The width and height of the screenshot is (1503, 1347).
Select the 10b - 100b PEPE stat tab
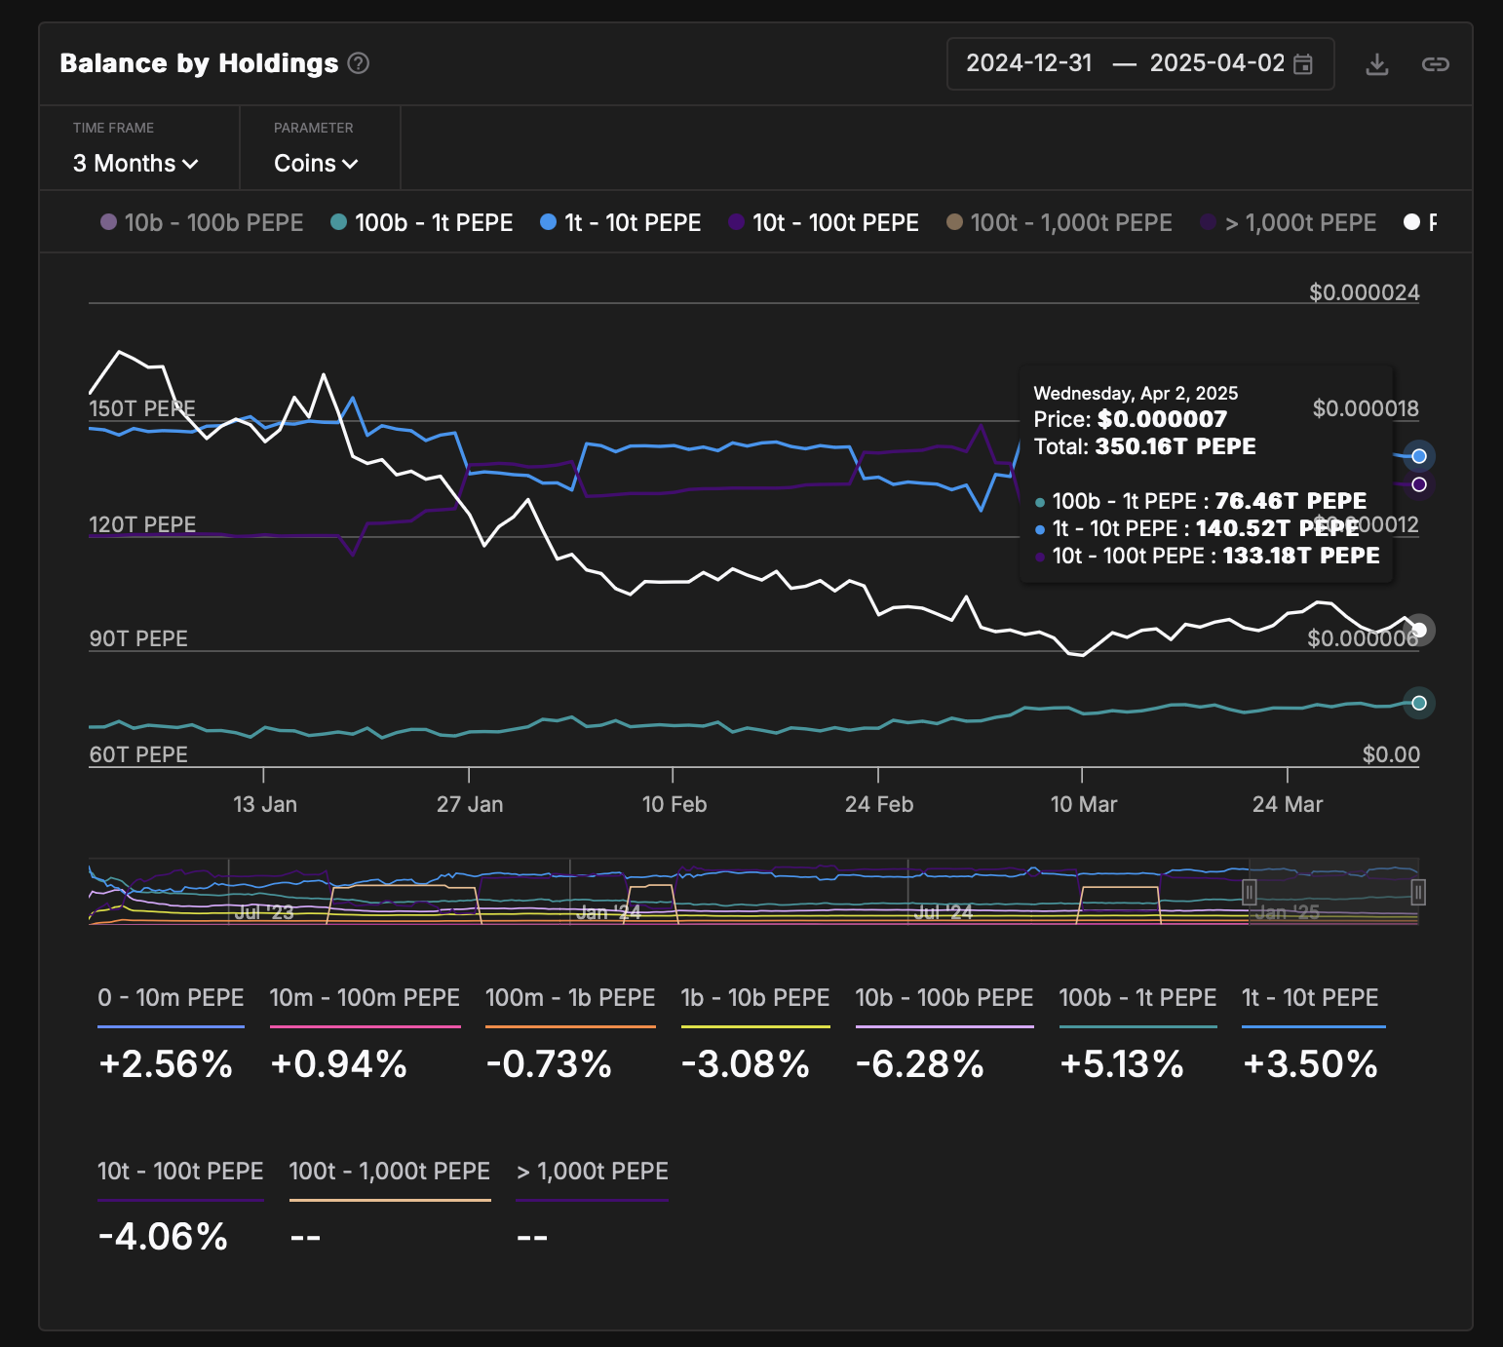point(944,998)
